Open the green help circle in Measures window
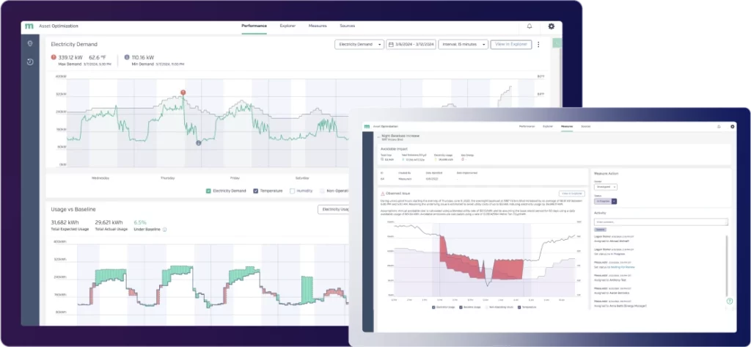Viewport: 751px width, 347px height. pyautogui.click(x=730, y=301)
